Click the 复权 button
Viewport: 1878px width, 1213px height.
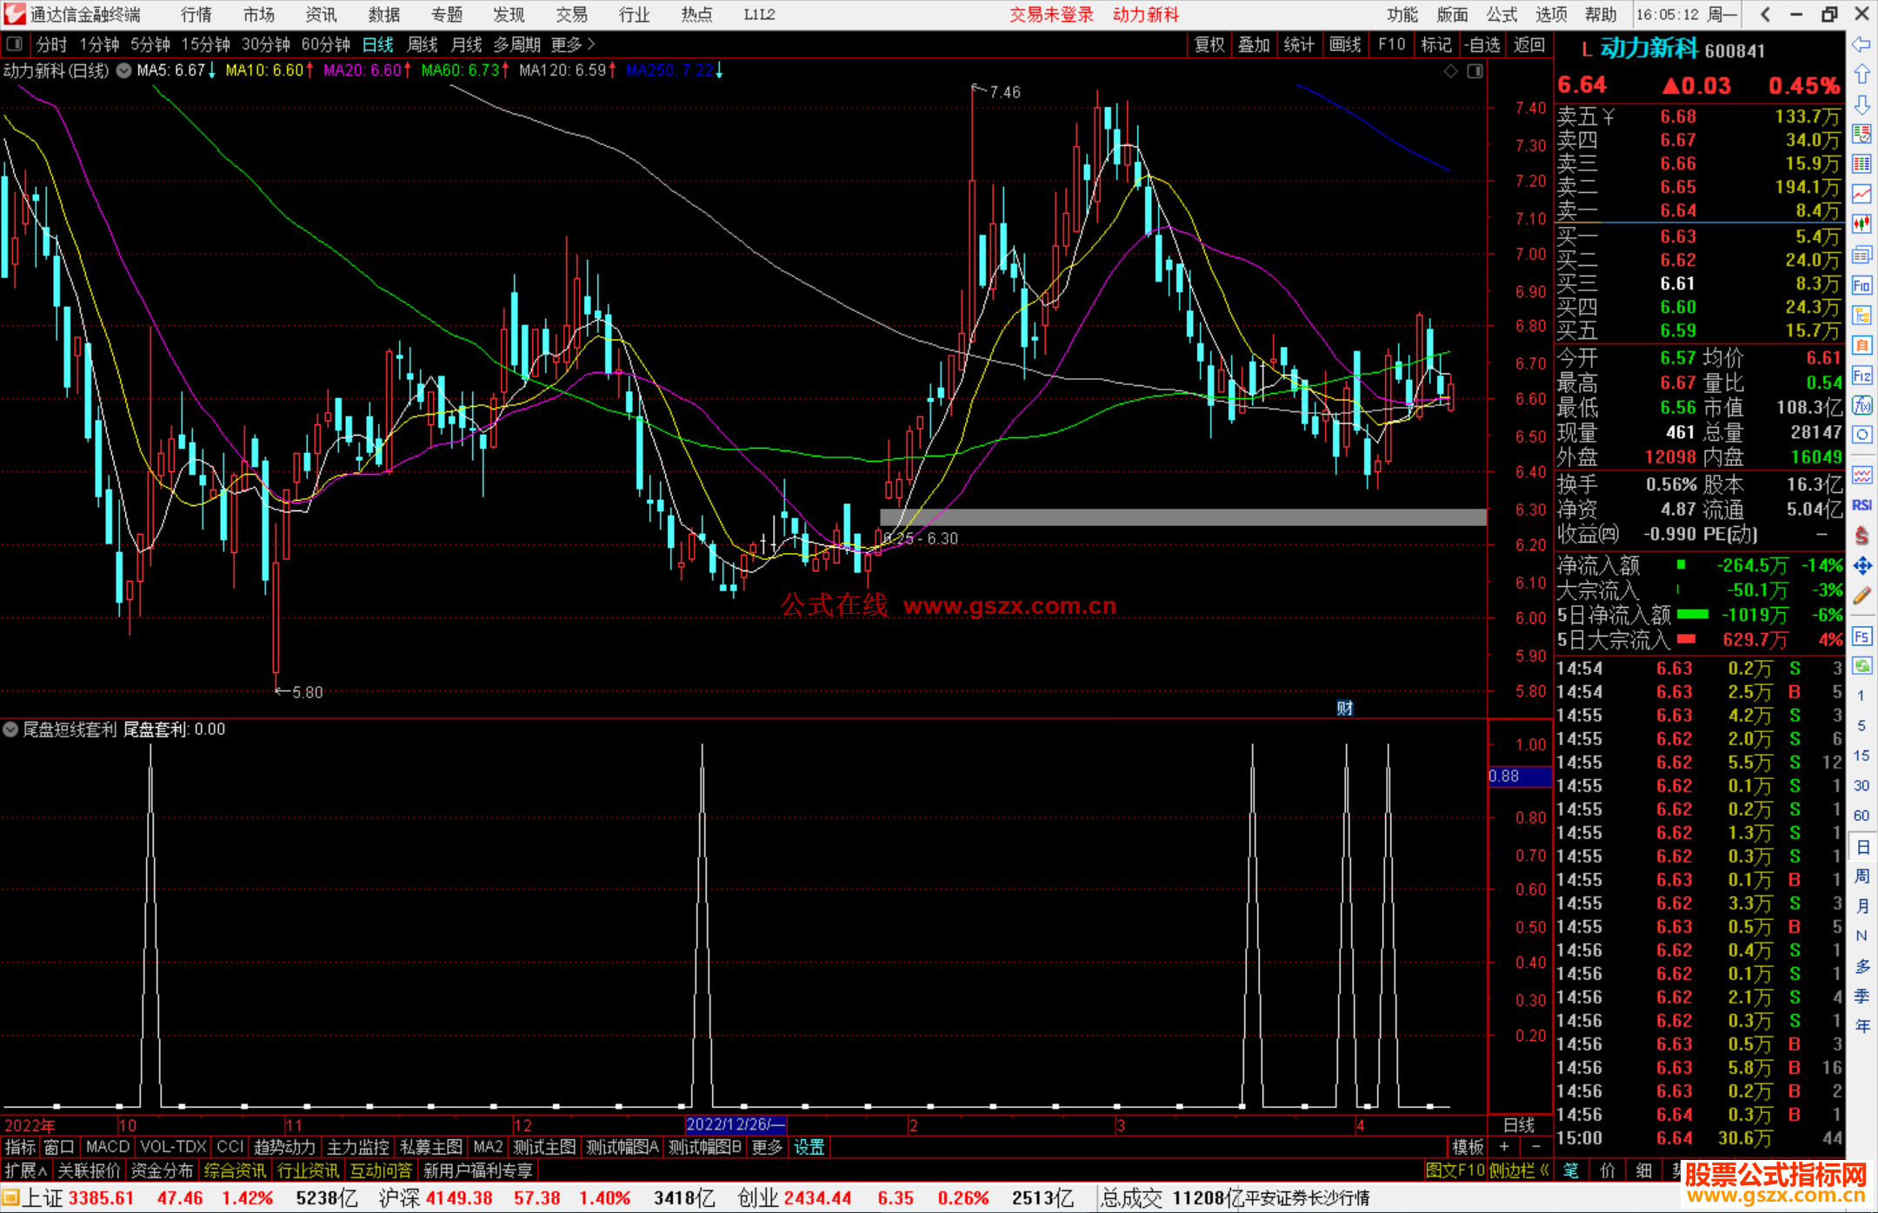1209,44
